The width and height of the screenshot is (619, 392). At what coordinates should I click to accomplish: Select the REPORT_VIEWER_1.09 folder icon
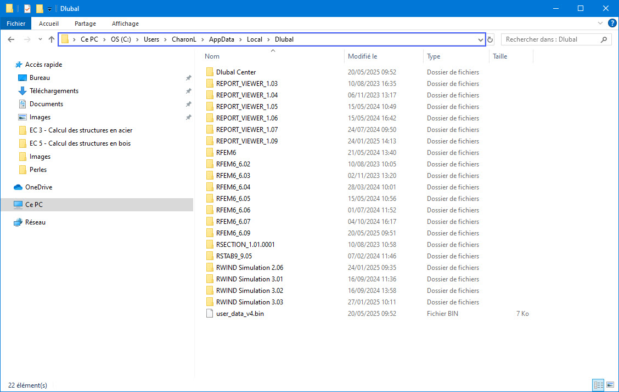210,141
